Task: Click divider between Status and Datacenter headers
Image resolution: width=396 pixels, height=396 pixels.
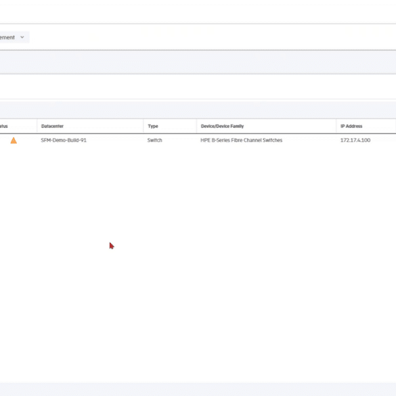Action: point(37,126)
